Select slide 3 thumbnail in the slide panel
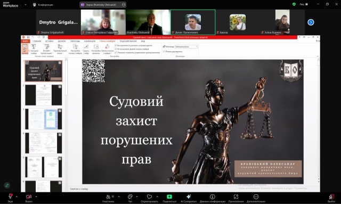Screen dimensions: 341x204 coord(44,119)
